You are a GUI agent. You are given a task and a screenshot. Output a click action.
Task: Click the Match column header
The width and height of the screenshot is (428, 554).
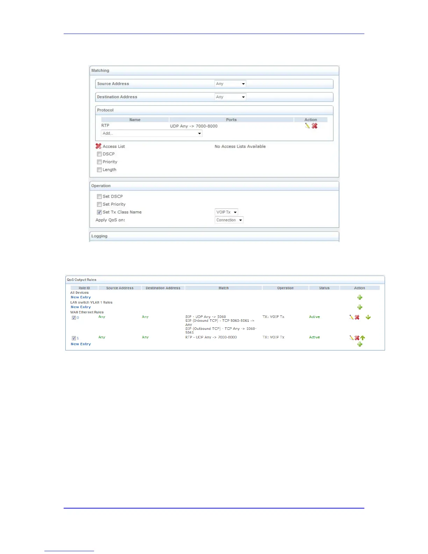[223, 288]
